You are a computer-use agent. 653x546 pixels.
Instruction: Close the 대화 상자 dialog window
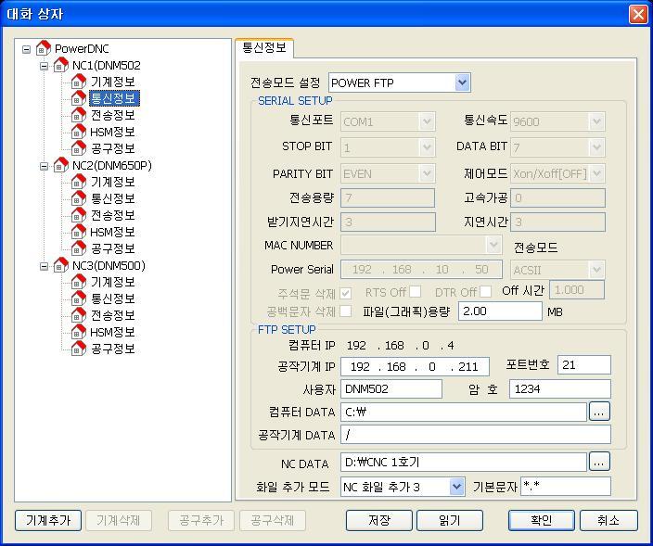[638, 14]
